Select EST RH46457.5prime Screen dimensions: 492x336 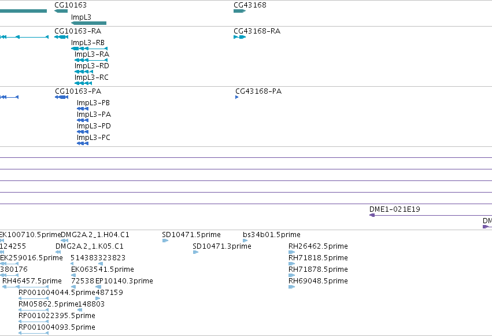tap(32, 281)
